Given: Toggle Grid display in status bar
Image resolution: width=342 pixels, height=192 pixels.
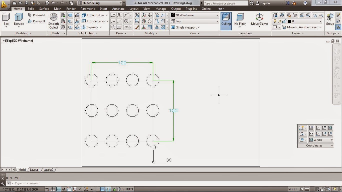Looking at the screenshot, I should tap(53, 189).
